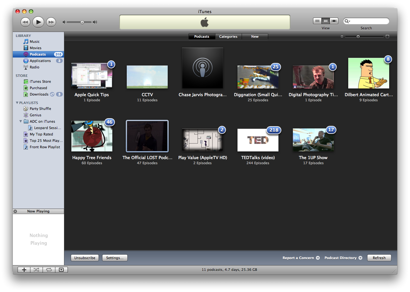The height and width of the screenshot is (292, 410).
Task: Open the Downloads list
Action: click(x=38, y=94)
